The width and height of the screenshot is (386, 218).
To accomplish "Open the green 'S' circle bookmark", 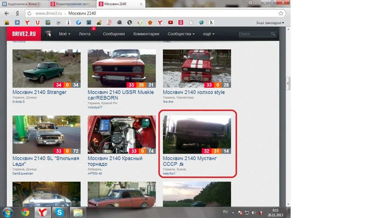I will coord(140,23).
